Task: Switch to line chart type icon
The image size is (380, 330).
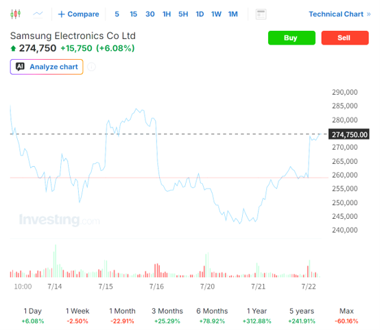Action: click(38, 14)
